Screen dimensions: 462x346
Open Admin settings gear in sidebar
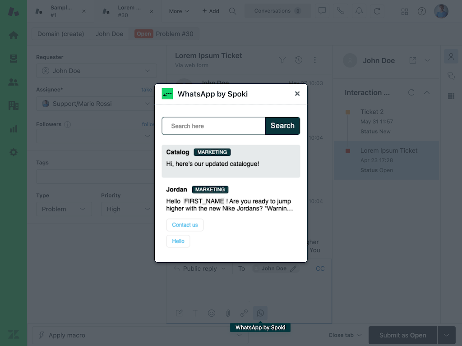(14, 152)
